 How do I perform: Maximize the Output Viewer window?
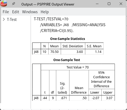coord(109,4)
